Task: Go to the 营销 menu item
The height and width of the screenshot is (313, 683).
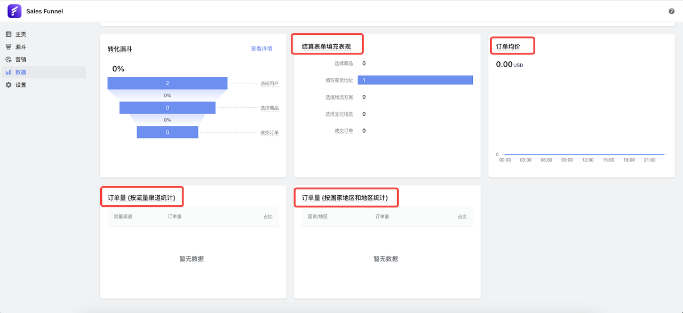Action: [21, 60]
